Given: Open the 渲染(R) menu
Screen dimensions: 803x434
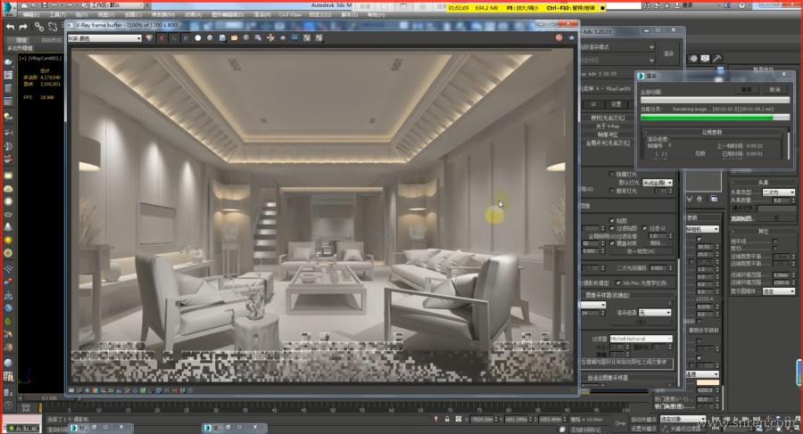Looking at the screenshot, I should tap(262, 15).
